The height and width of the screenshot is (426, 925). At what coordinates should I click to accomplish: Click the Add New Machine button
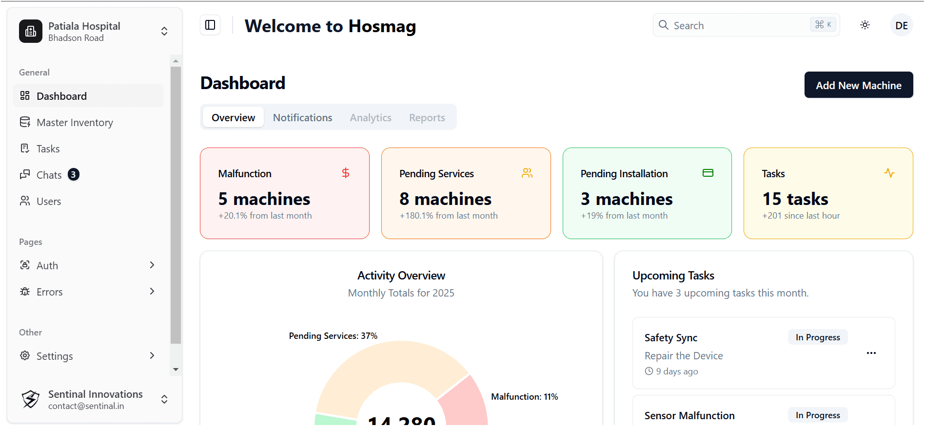[858, 85]
